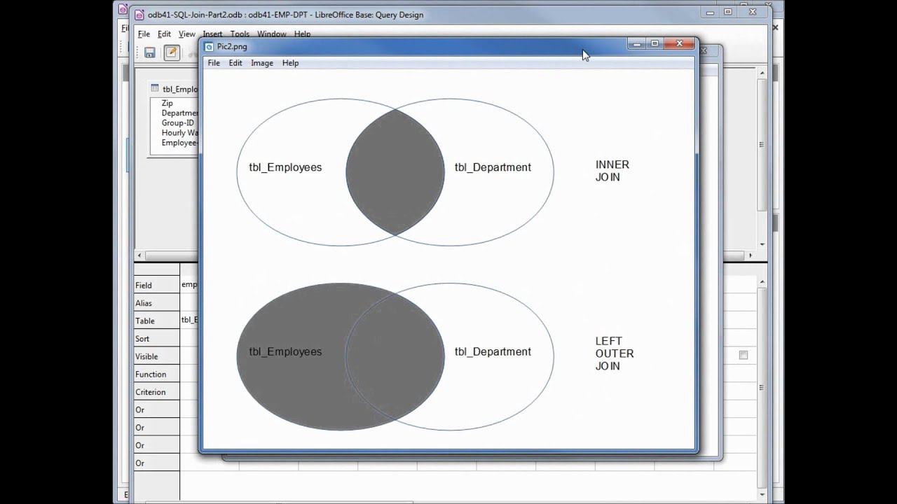Open Edit menu in Query Design window

pyautogui.click(x=164, y=34)
